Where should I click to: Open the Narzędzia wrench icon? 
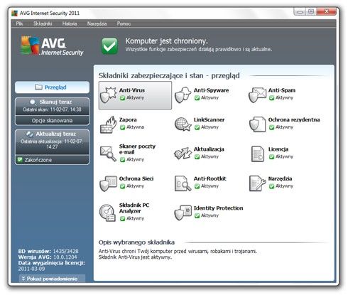coord(257,183)
